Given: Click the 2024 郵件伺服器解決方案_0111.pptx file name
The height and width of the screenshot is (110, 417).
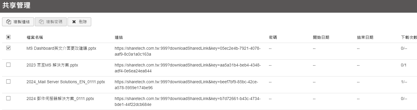Looking at the screenshot, I should tap(60, 99).
